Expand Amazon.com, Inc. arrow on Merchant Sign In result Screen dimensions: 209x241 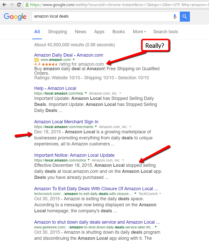[x=130, y=127]
